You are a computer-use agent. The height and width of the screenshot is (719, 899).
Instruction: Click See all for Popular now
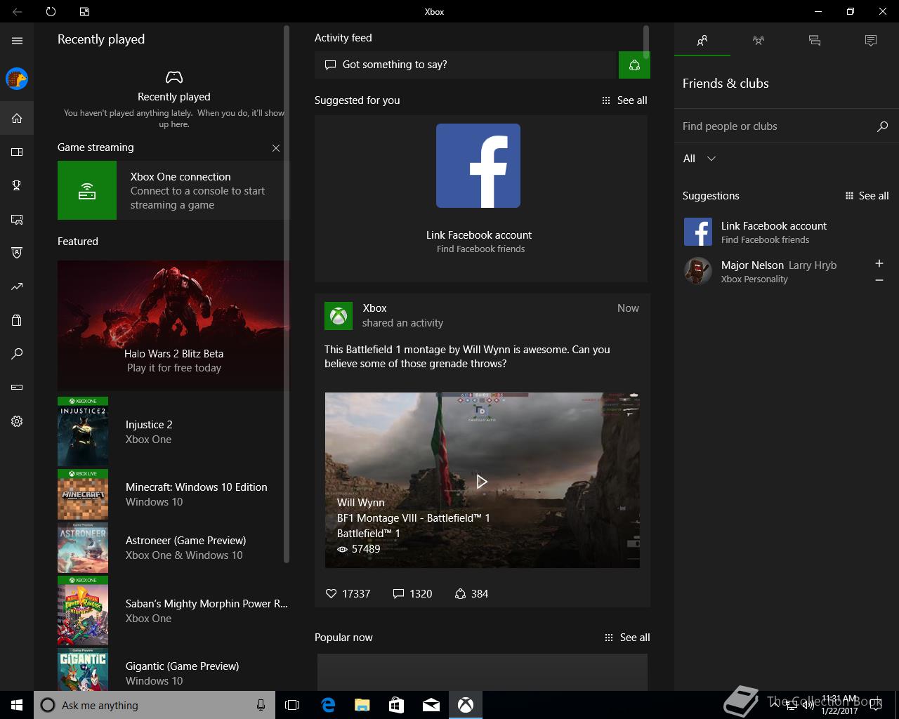pos(627,638)
